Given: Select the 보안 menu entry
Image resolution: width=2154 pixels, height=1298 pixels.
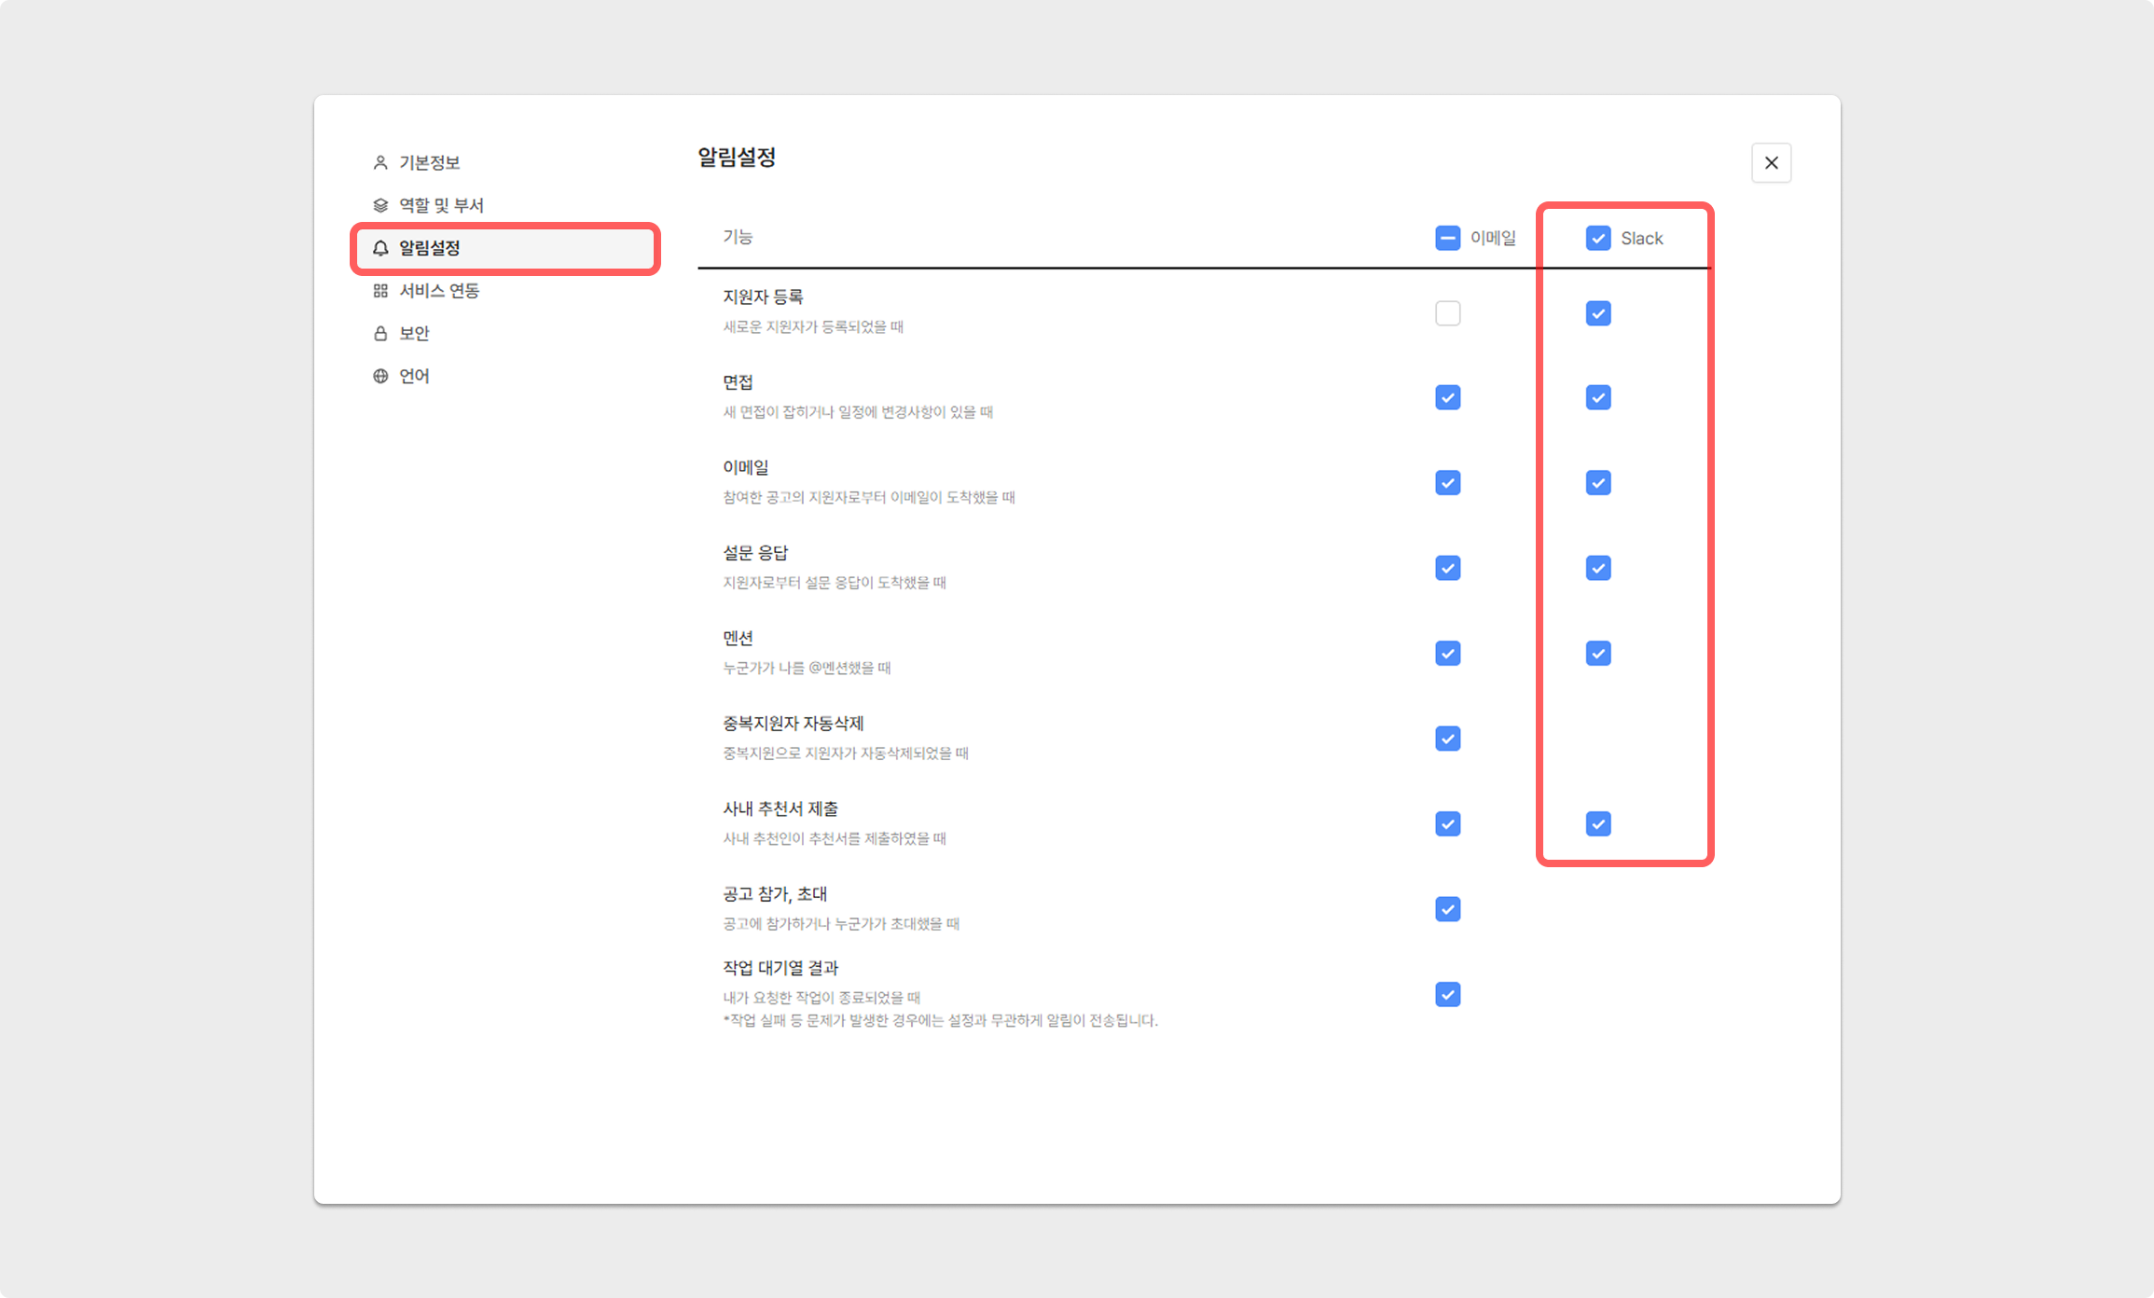Looking at the screenshot, I should [x=414, y=333].
